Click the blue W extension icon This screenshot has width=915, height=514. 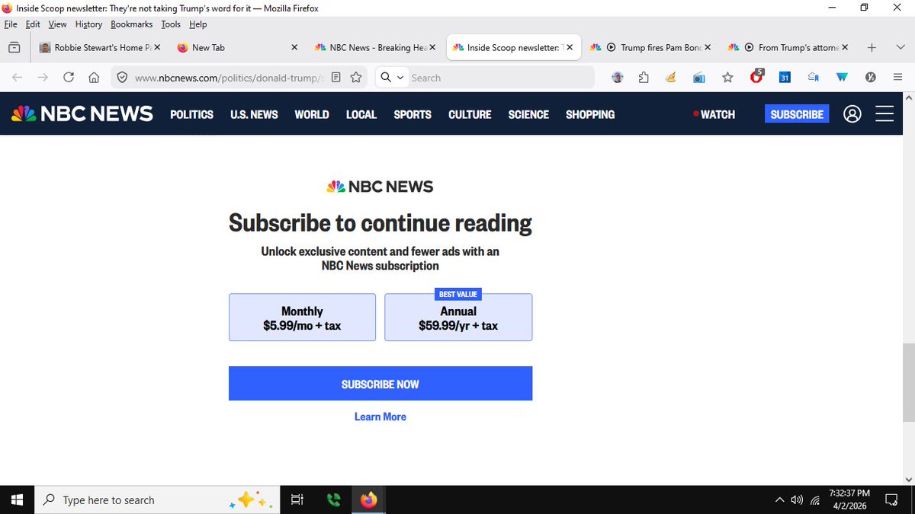coord(841,78)
